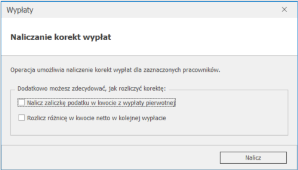This screenshot has height=170, width=298.
Task: Click the Nalicz button
Action: coord(253,157)
